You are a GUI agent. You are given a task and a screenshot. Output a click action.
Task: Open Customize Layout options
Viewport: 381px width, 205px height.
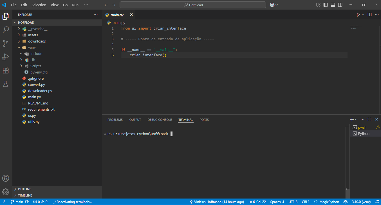(x=319, y=5)
